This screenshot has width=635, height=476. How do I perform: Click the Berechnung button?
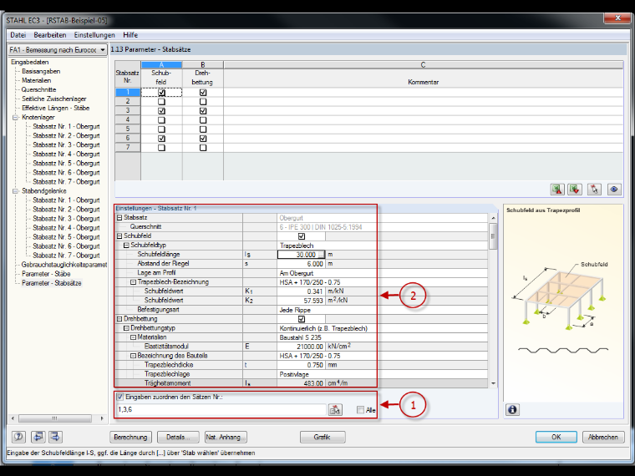(x=130, y=437)
